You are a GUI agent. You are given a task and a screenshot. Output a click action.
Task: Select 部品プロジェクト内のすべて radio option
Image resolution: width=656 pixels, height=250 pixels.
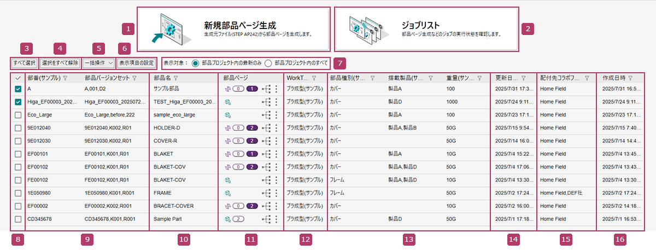tap(268, 63)
